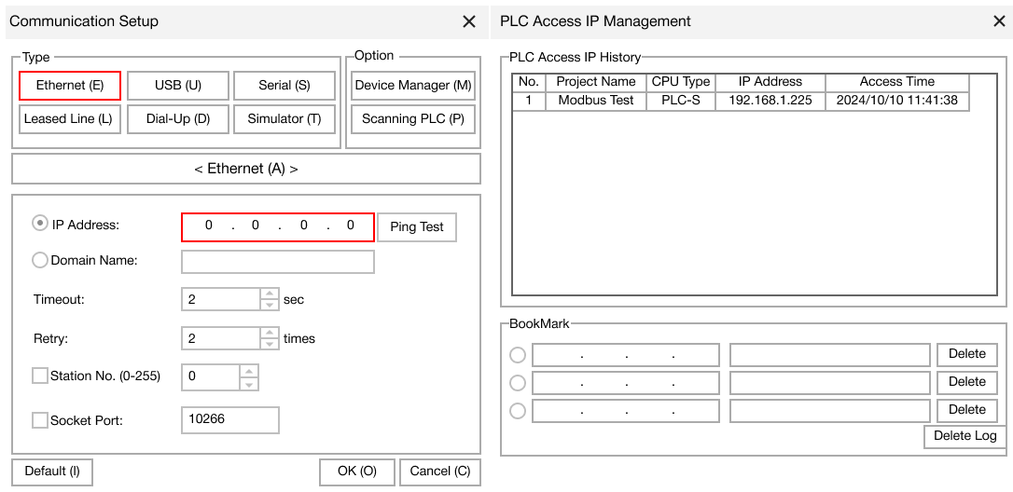Decrease the Retry count with down arrow
Viewport: 1013px width, 492px height.
[270, 344]
